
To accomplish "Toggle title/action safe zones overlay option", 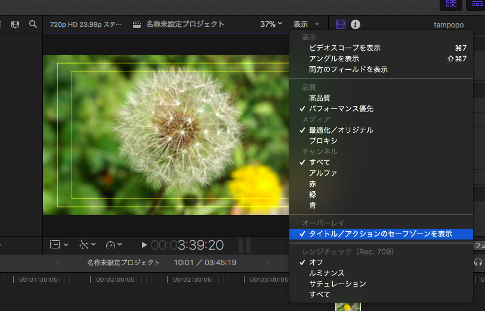I will click(x=380, y=234).
